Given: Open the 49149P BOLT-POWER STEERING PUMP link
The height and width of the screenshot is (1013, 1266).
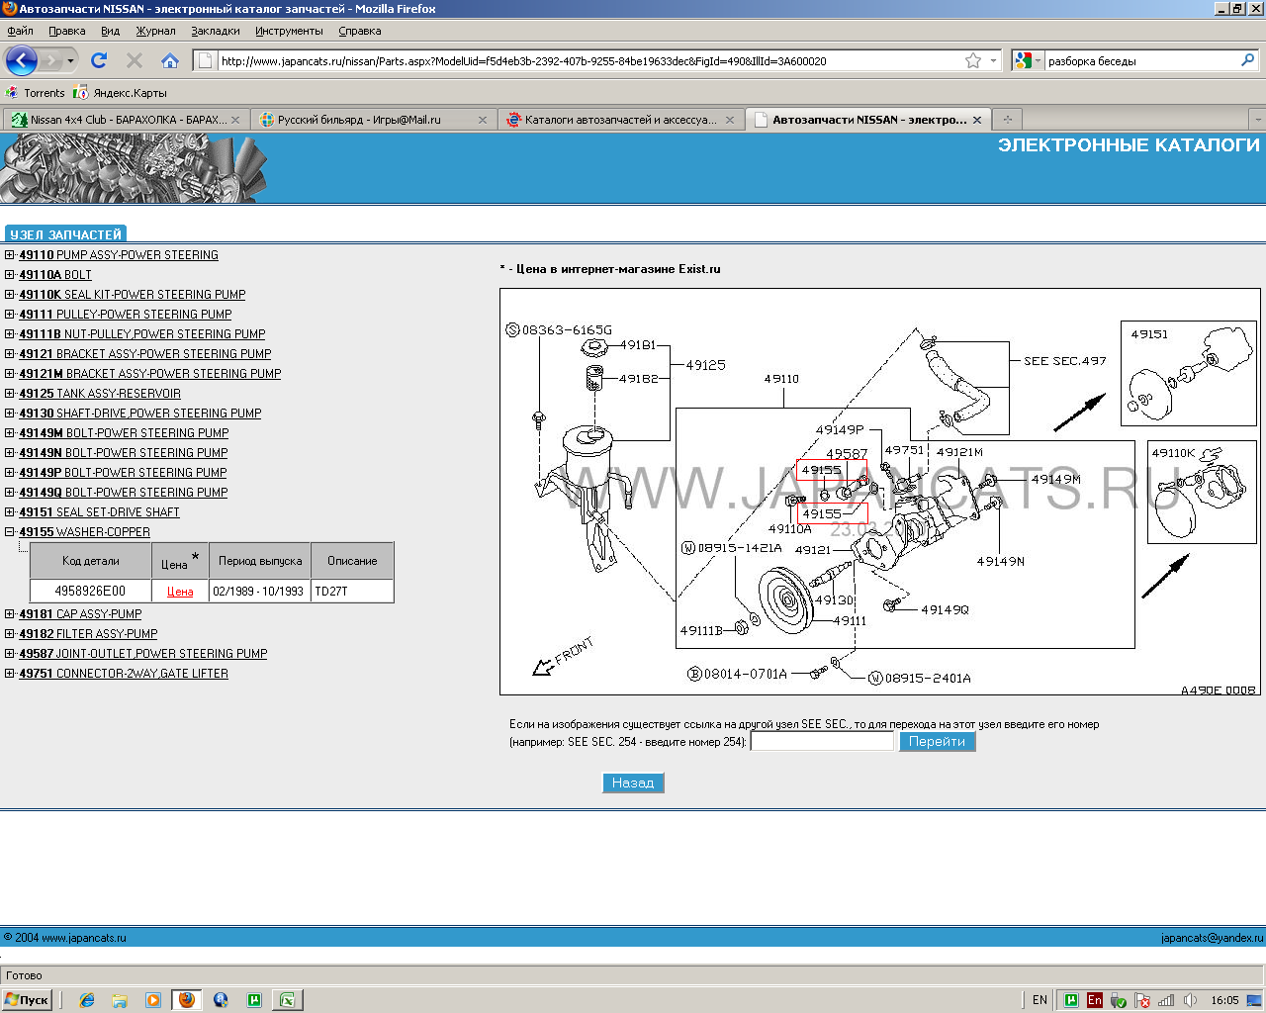Looking at the screenshot, I should pos(123,473).
